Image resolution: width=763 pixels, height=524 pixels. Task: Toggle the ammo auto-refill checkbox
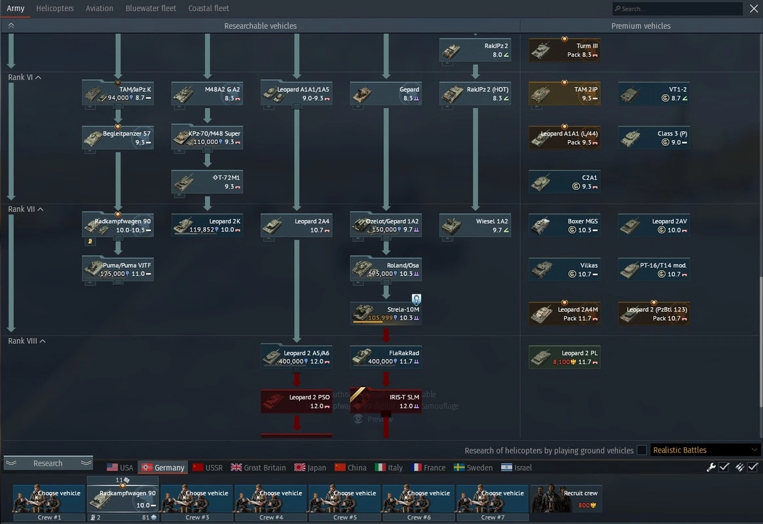pos(753,467)
